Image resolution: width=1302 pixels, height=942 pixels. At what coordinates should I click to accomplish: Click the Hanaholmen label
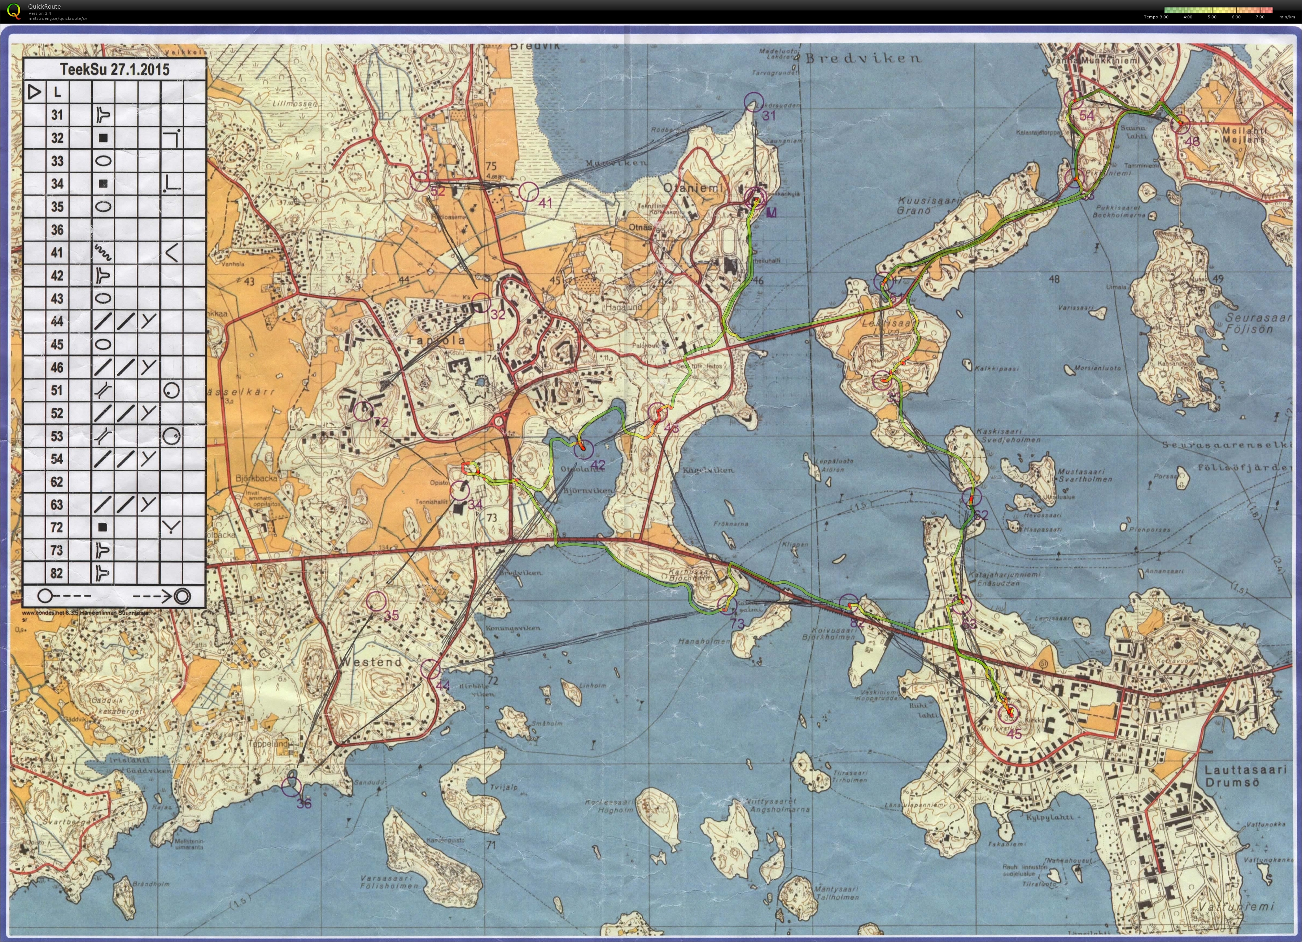tap(704, 641)
